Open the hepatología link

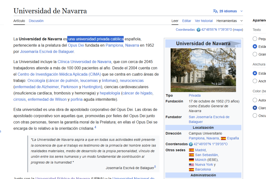click(x=110, y=93)
